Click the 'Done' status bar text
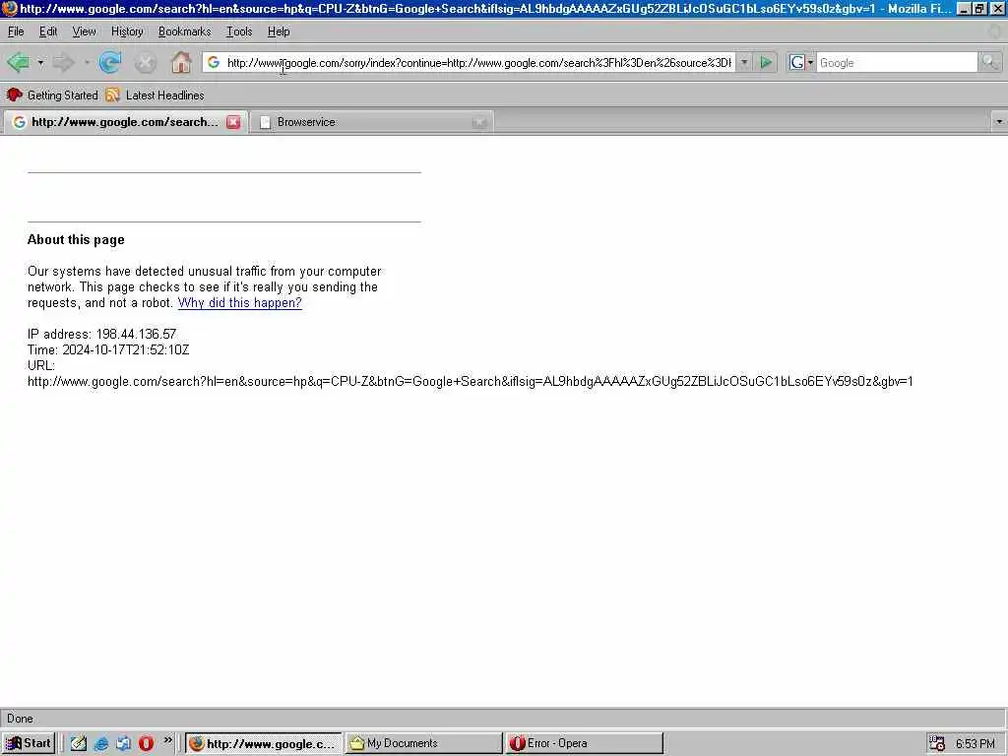This screenshot has height=756, width=1008. (20, 719)
